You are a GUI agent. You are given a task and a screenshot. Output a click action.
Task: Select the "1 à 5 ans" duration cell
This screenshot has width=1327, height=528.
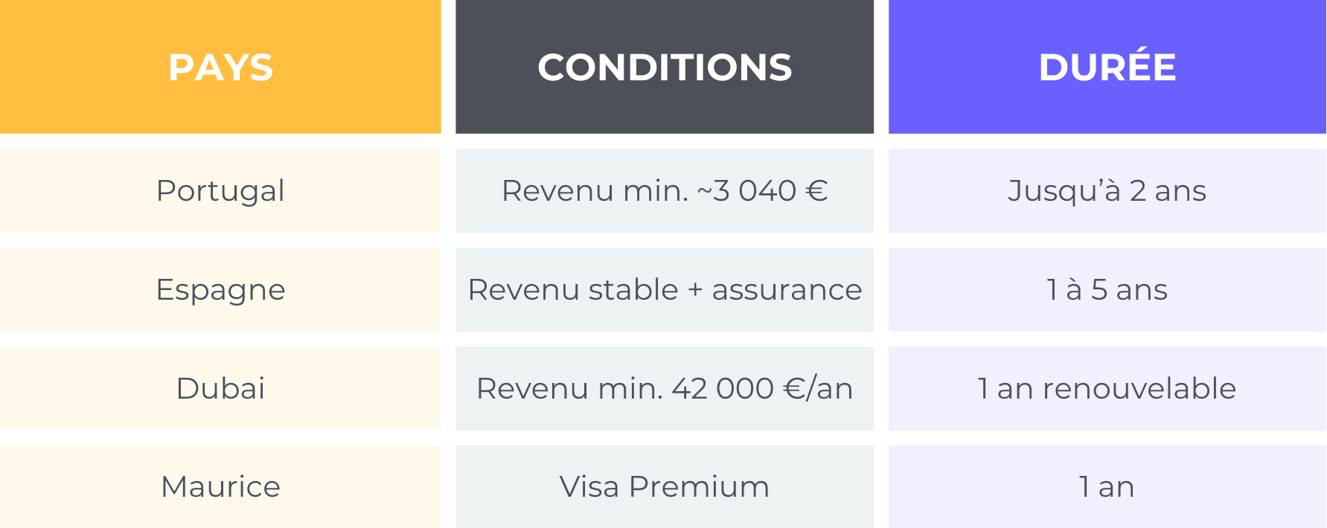click(1107, 289)
